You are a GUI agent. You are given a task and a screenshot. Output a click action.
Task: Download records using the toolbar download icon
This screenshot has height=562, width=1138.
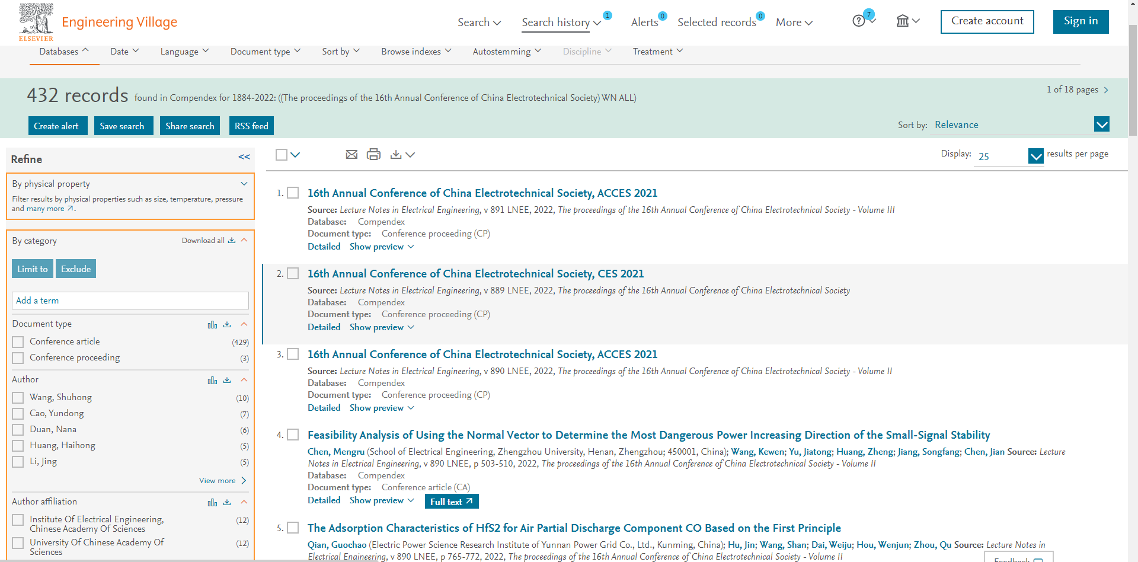(396, 155)
